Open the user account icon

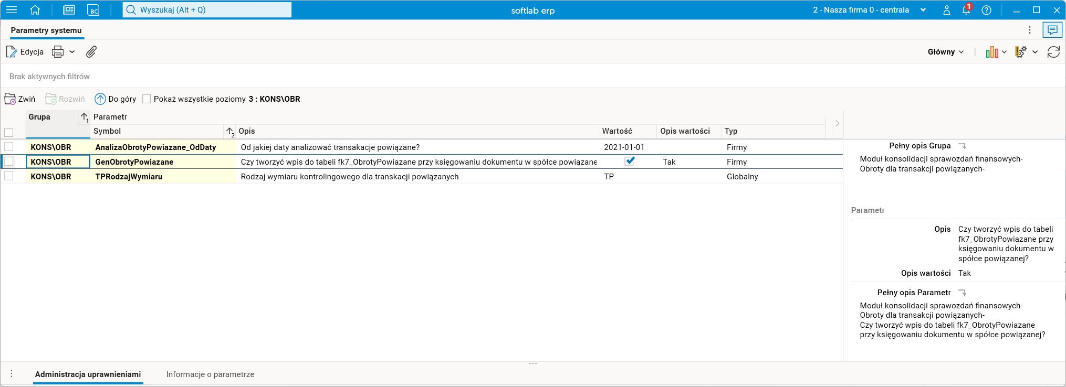point(946,10)
